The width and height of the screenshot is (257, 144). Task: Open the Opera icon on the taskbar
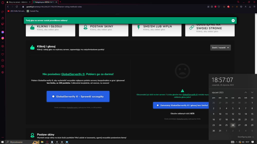pyautogui.click(x=47, y=142)
